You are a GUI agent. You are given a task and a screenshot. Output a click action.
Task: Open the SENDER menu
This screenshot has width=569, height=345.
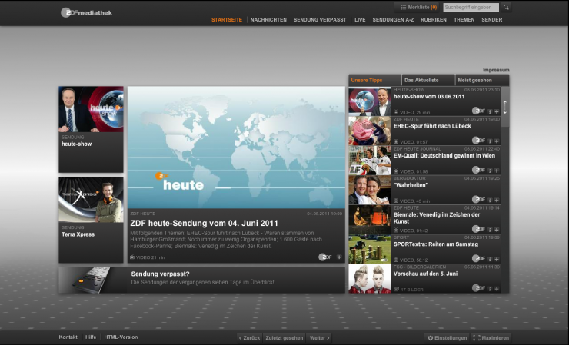coord(491,19)
